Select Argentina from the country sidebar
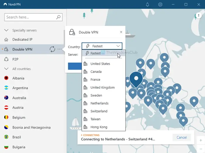This screenshot has width=205, height=153. click(x=20, y=88)
